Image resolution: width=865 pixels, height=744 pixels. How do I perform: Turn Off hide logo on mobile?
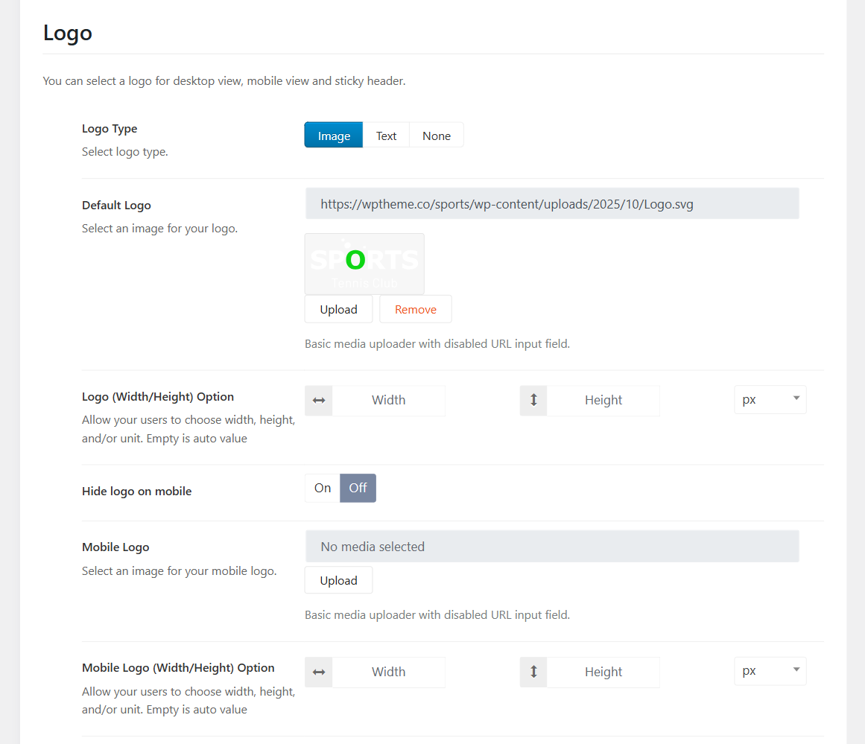pos(358,489)
